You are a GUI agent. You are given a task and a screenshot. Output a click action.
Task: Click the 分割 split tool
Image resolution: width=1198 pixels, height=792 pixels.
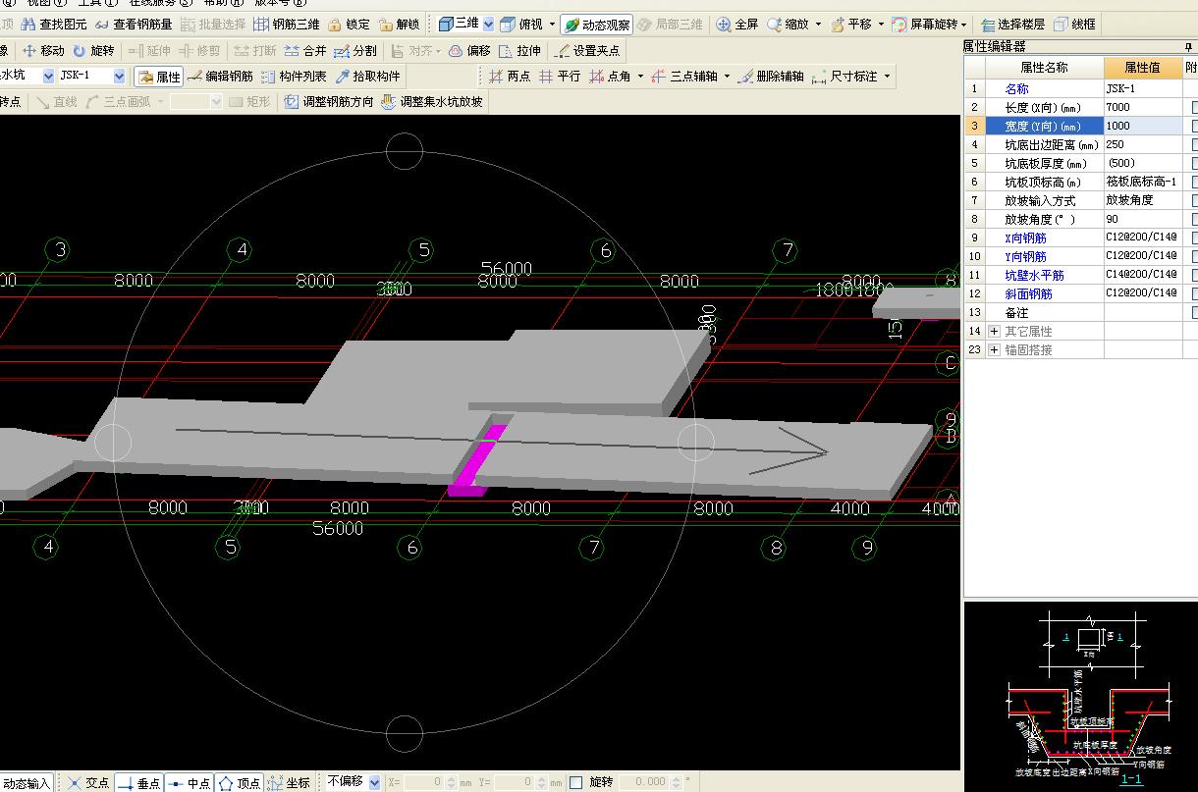tap(355, 50)
